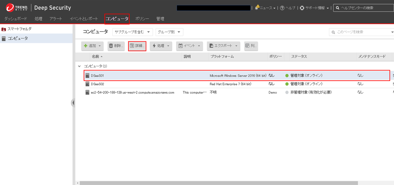
Task: Click the support info lifebuoy icon
Action: pyautogui.click(x=302, y=8)
